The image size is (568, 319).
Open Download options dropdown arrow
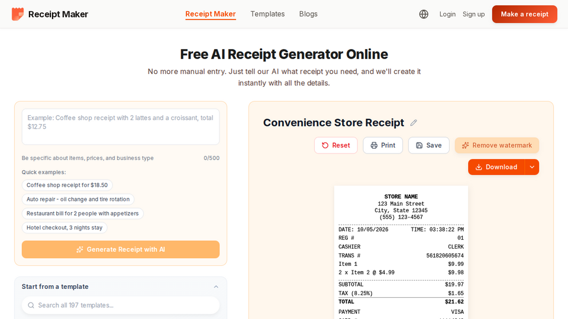click(532, 167)
